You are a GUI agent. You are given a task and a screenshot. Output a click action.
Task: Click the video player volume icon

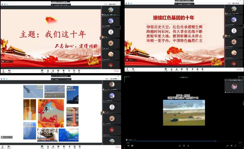click(x=128, y=145)
